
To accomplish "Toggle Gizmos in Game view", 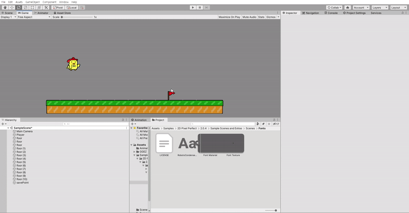I will pos(271,17).
